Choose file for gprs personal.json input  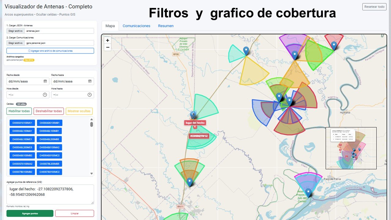pyautogui.click(x=15, y=43)
